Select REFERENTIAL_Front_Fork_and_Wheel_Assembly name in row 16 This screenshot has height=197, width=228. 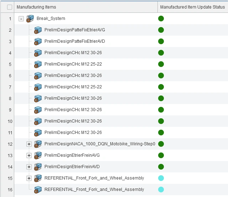click(x=94, y=189)
